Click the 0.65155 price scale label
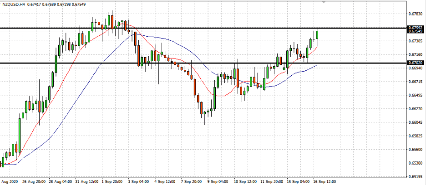The height and width of the screenshot is (185, 426). 416,176
